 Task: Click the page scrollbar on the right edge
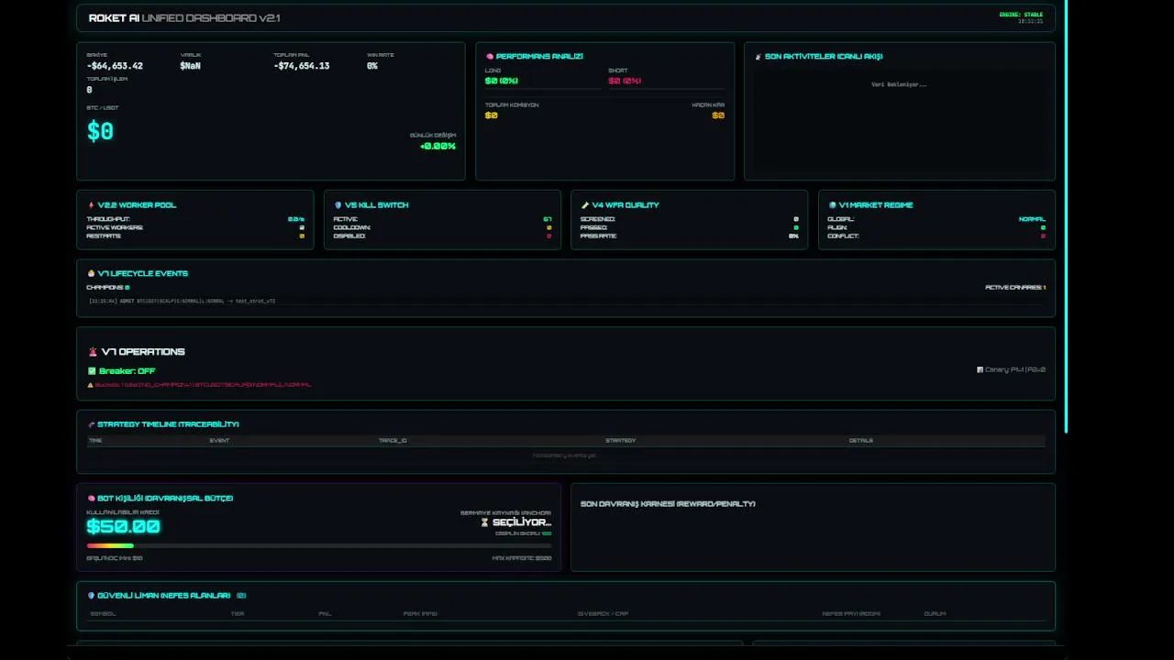pyautogui.click(x=1066, y=216)
